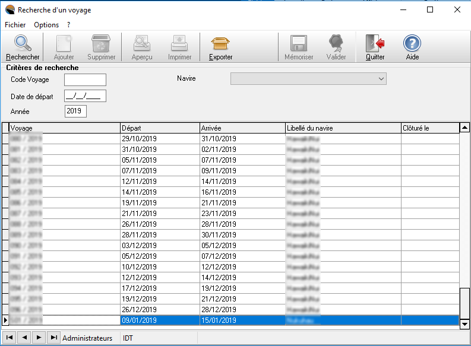
Task: Click the Rechercher magnifier icon
Action: [x=23, y=44]
